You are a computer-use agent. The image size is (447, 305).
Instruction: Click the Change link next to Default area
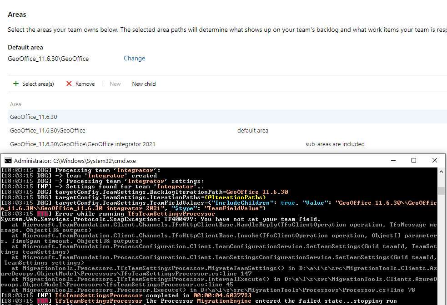click(134, 58)
